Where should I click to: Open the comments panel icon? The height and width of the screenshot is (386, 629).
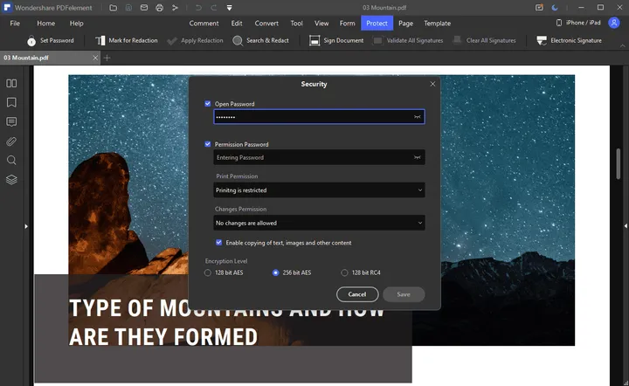(x=11, y=121)
